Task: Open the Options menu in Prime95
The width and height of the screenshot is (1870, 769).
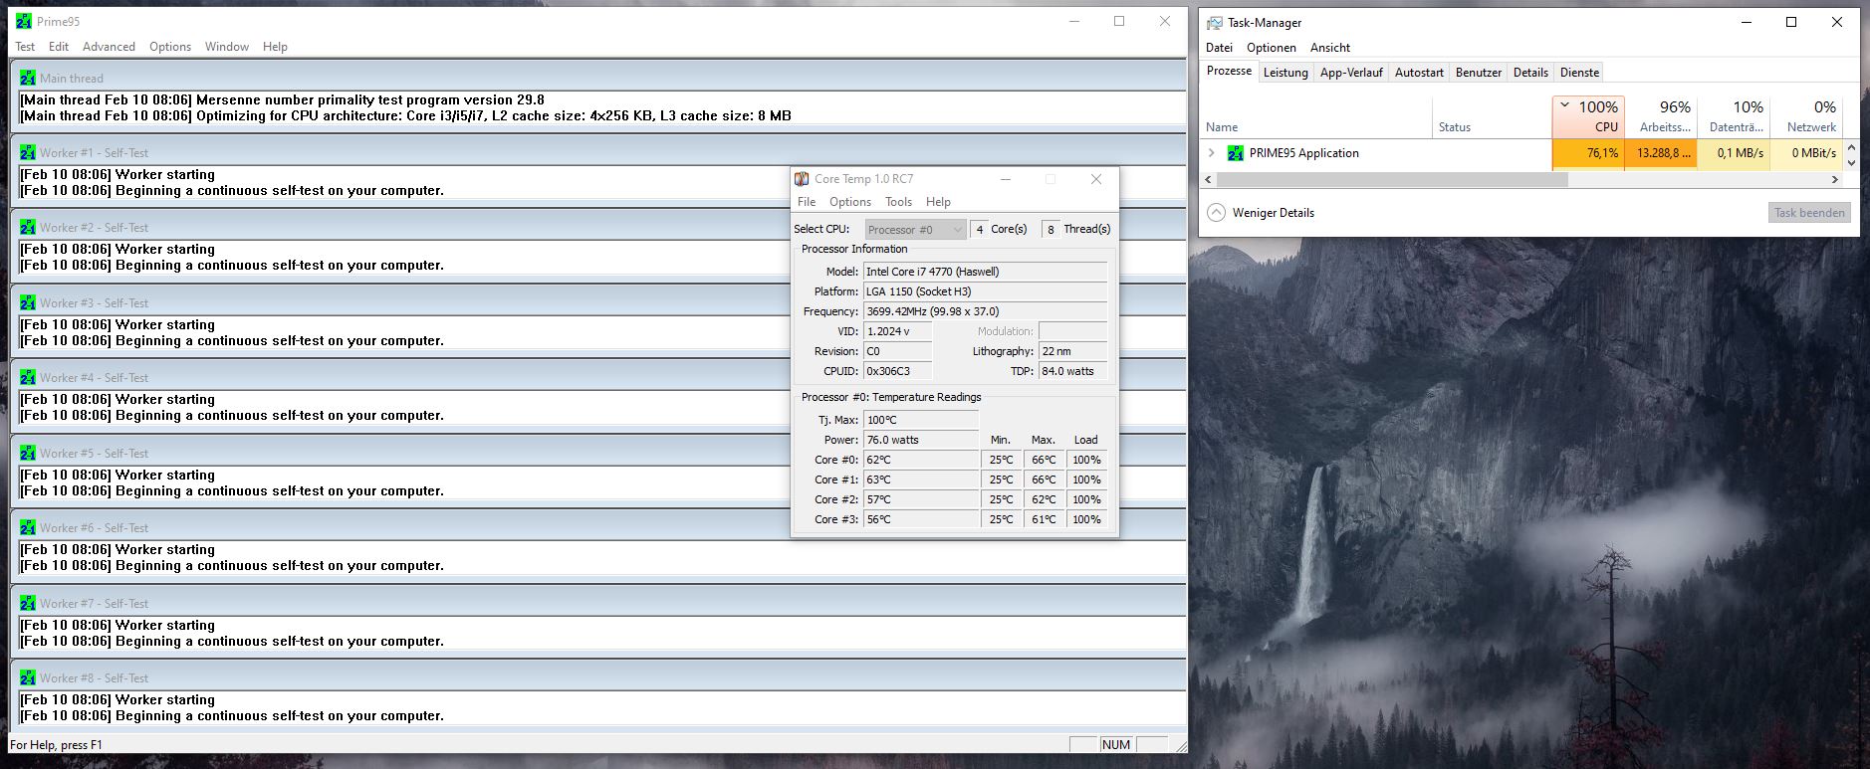Action: 170,47
